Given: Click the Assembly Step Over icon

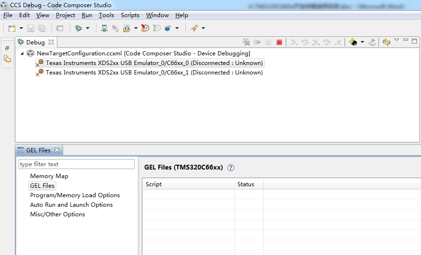Looking at the screenshot, I should click(327, 42).
